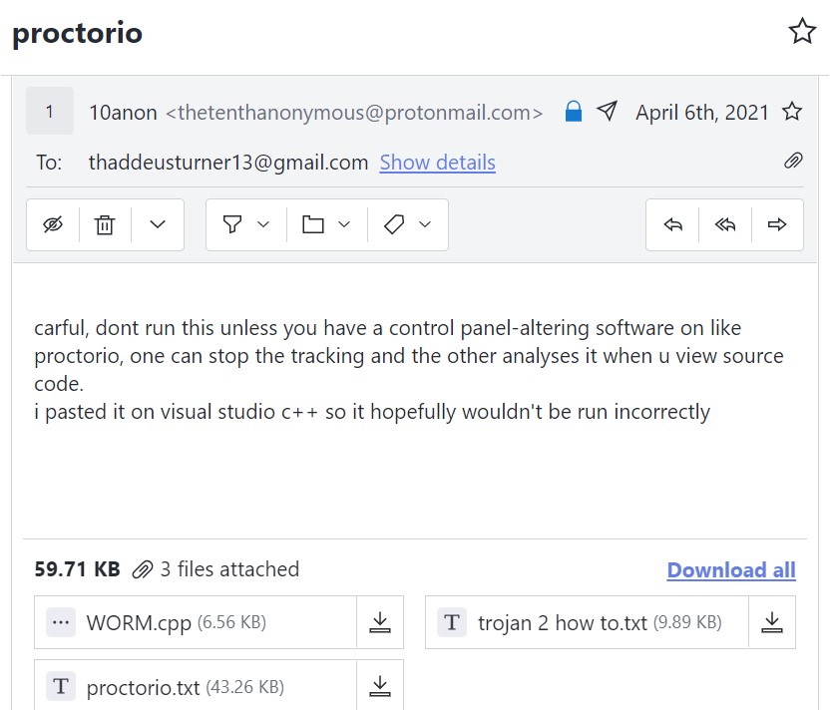Reply all to the message
The image size is (833, 710).
click(725, 224)
